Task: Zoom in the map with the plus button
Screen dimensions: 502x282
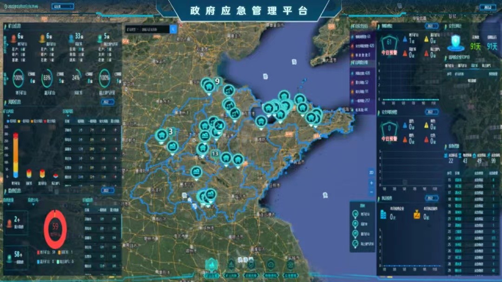Action: [371, 182]
